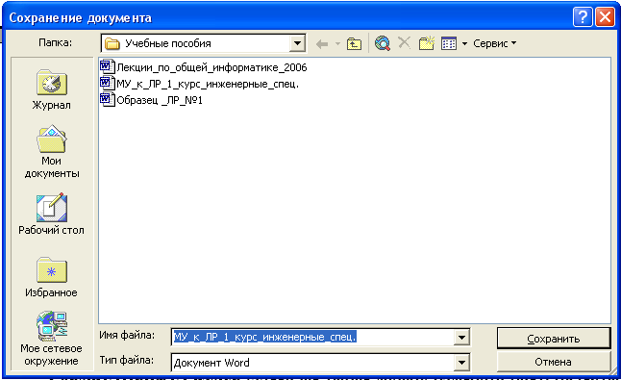Open Мое сетевое окружение

[x=52, y=339]
